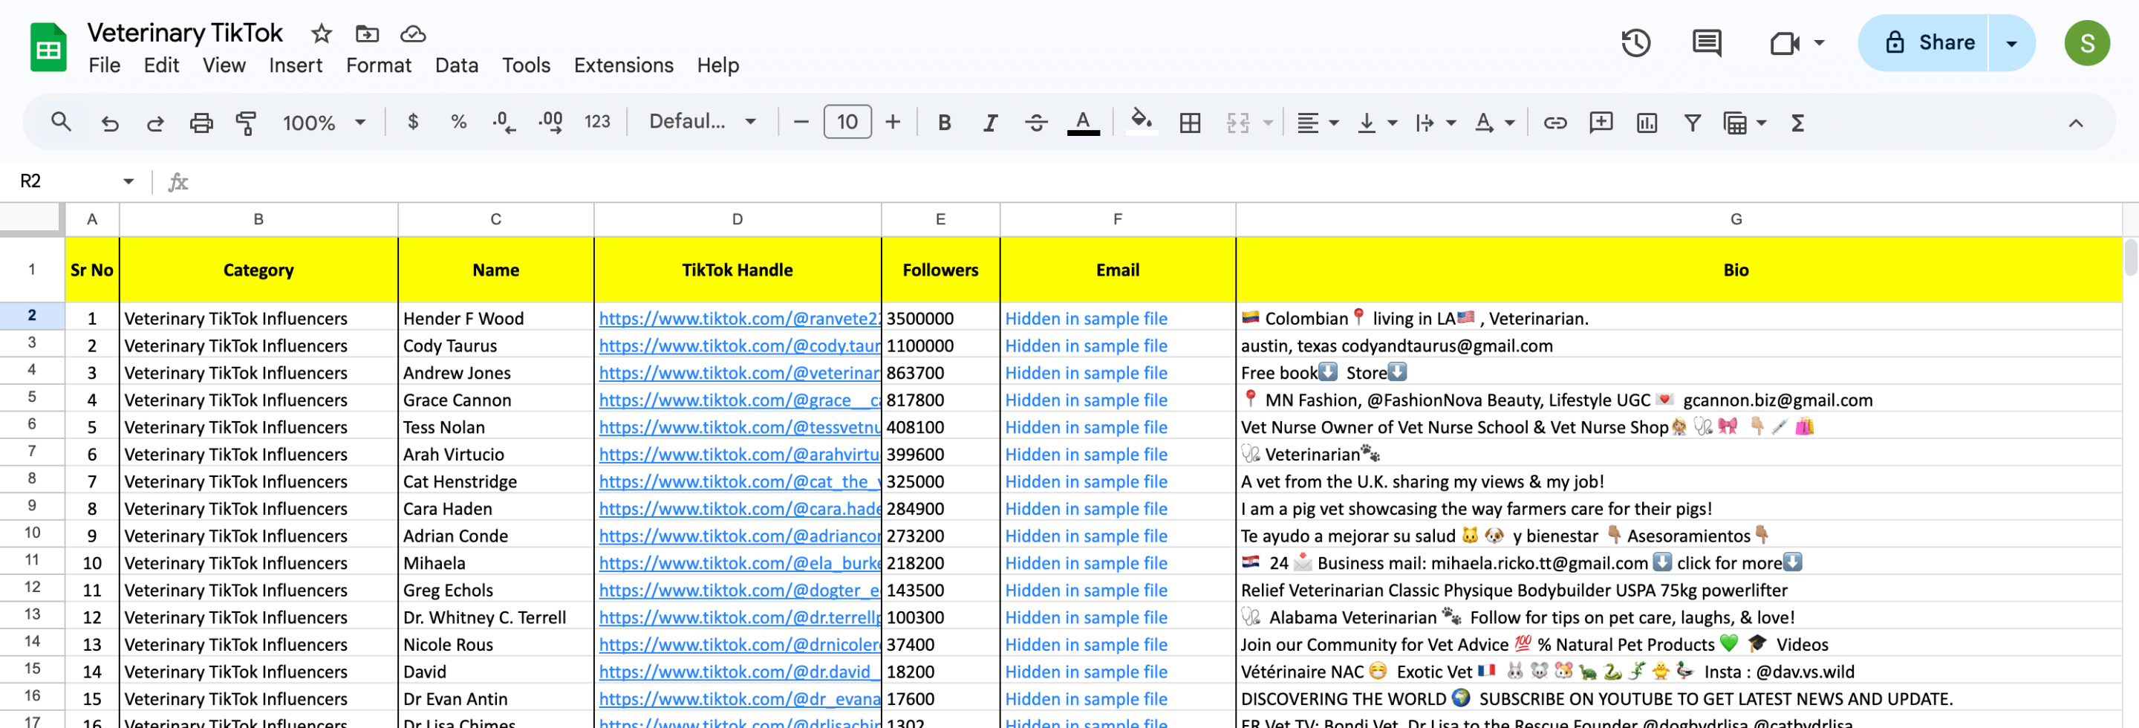
Task: Click the formula bar
Action: [1162, 181]
